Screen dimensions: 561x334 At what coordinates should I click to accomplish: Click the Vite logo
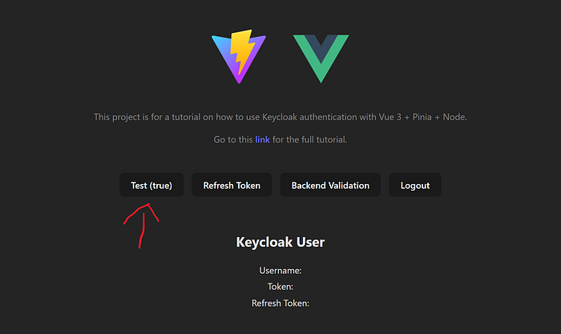[x=239, y=57]
